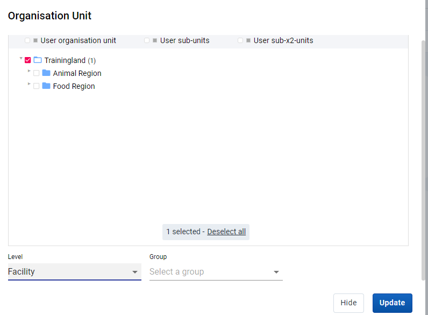Expand the Animal Region tree node

coord(29,71)
